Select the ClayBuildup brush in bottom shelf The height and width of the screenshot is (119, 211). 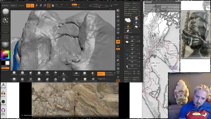[14, 73]
